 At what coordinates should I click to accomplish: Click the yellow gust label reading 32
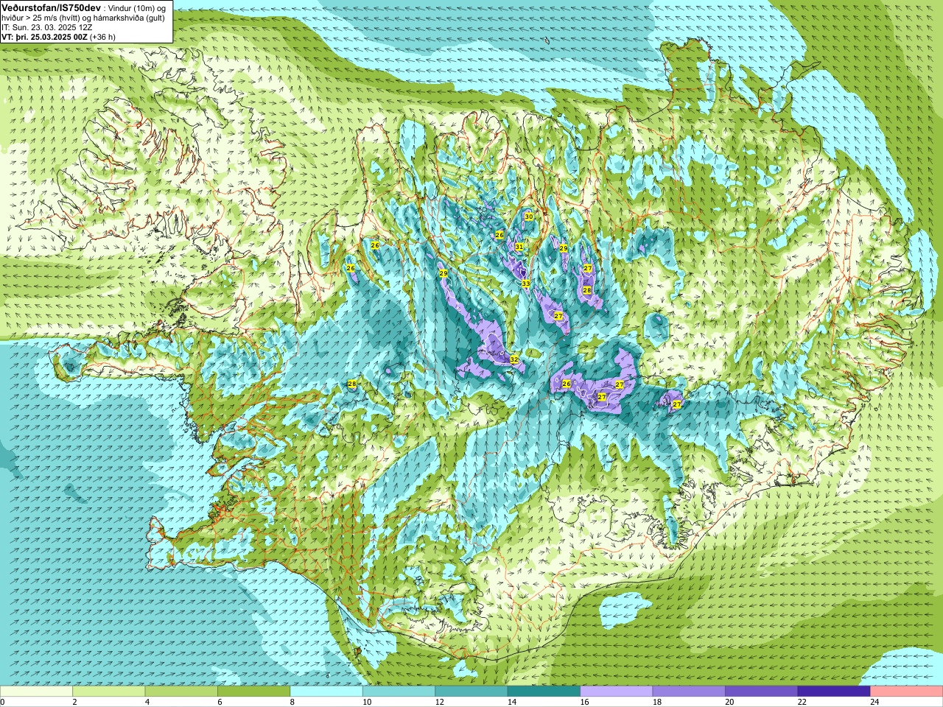[x=514, y=359]
